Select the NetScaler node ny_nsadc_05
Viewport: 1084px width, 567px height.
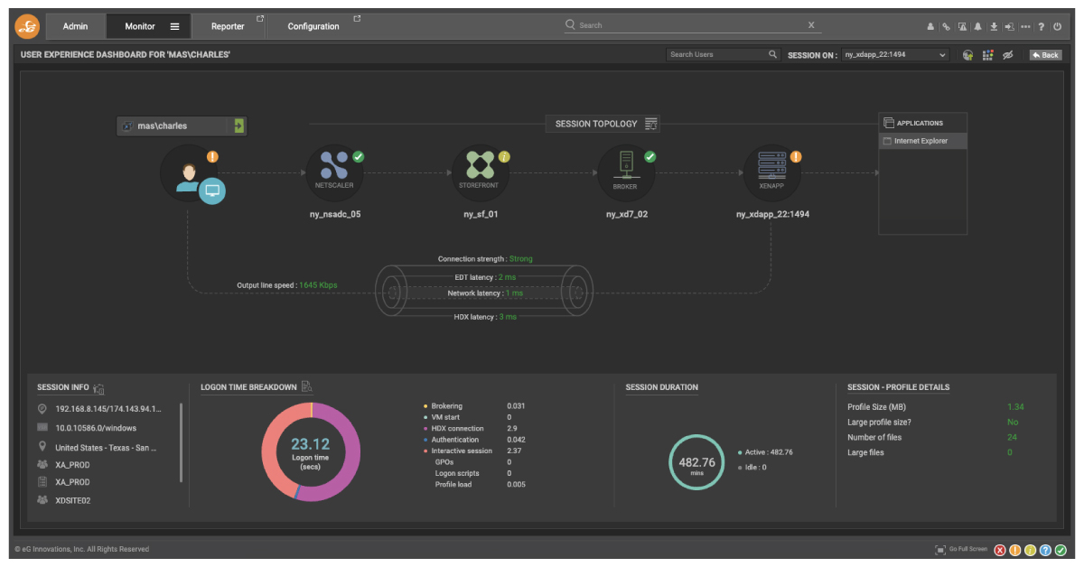pyautogui.click(x=334, y=173)
